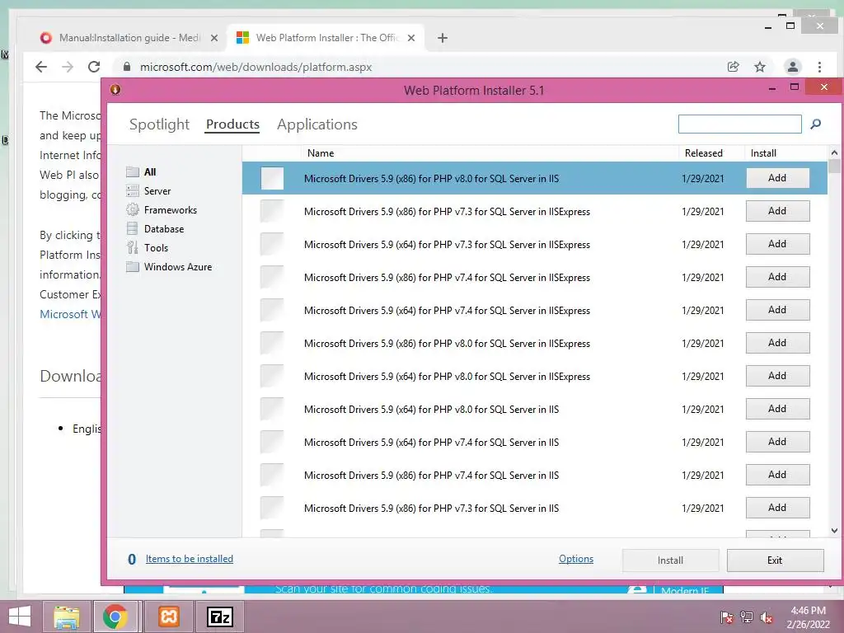Click the Install button

(x=670, y=560)
